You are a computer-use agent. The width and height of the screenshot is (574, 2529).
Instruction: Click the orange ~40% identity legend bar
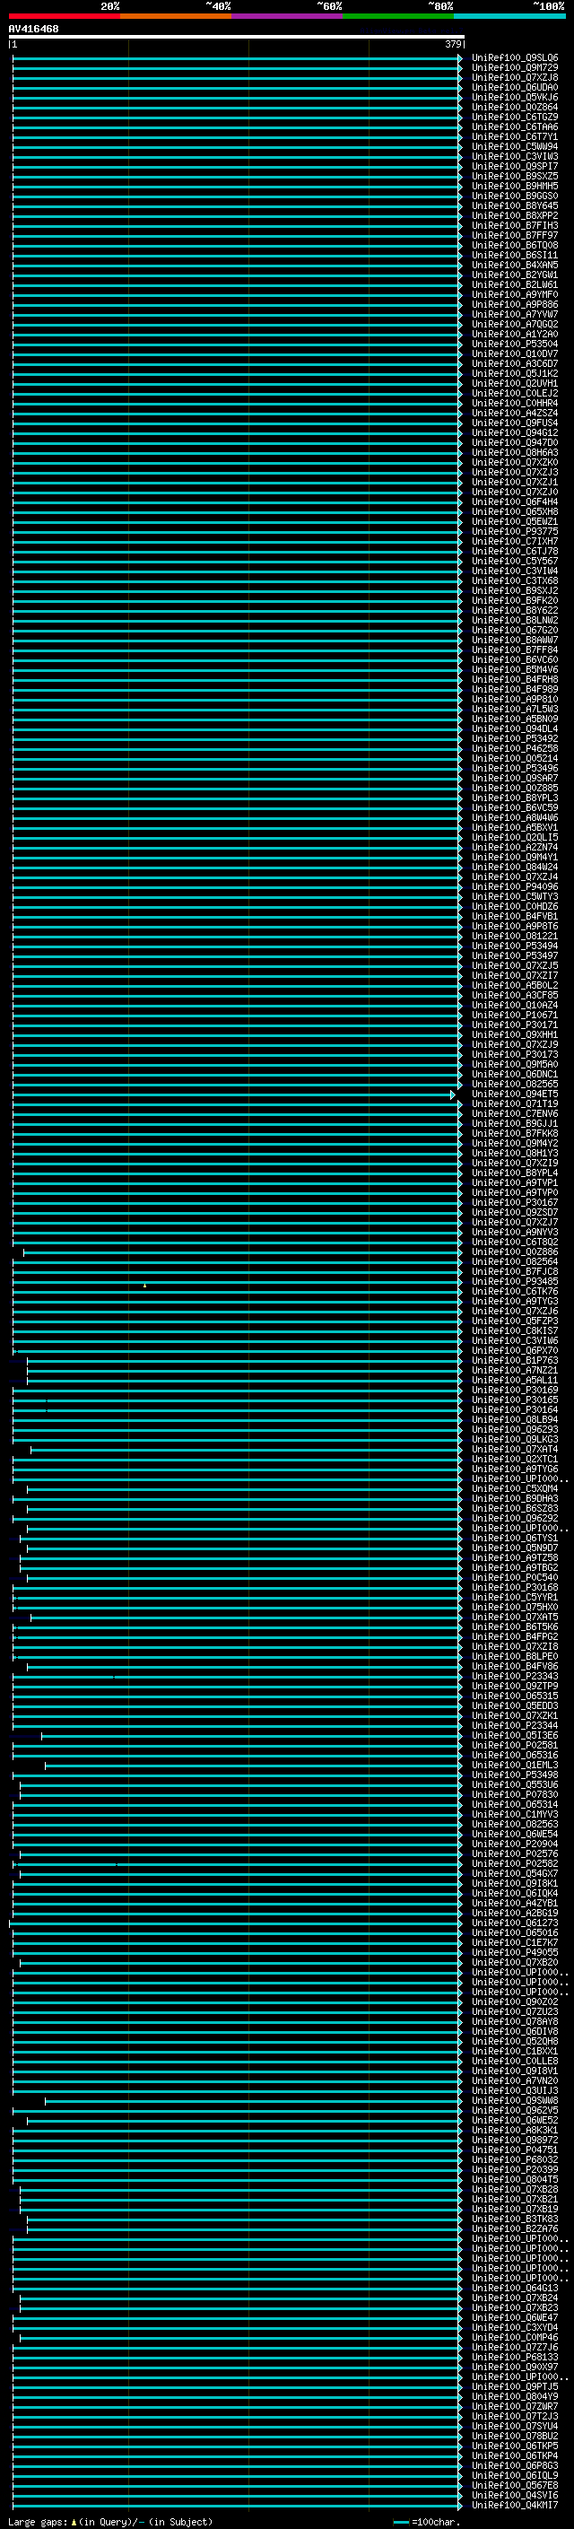click(x=176, y=17)
